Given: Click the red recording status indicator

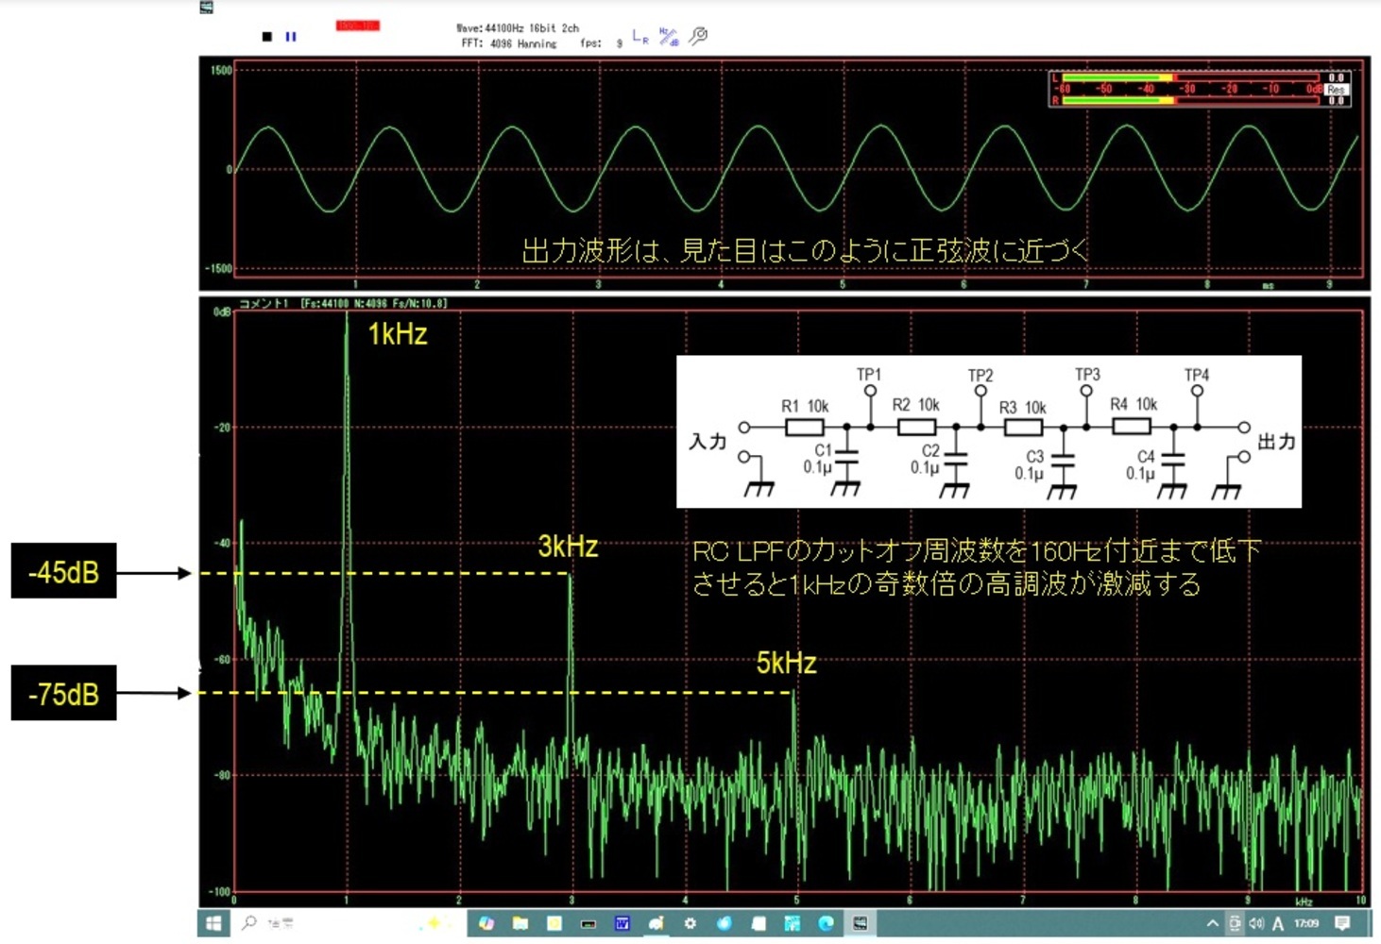Looking at the screenshot, I should (x=357, y=25).
